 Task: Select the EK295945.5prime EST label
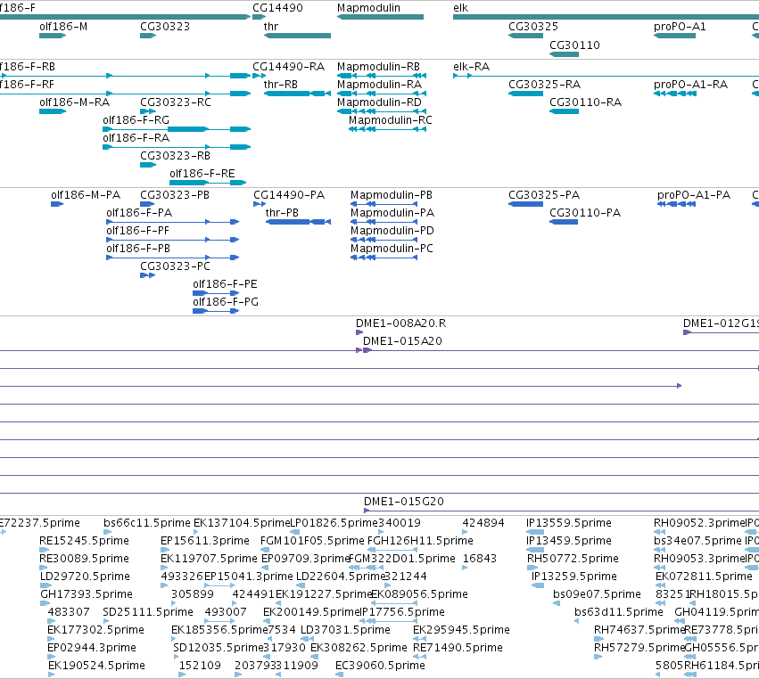(461, 630)
